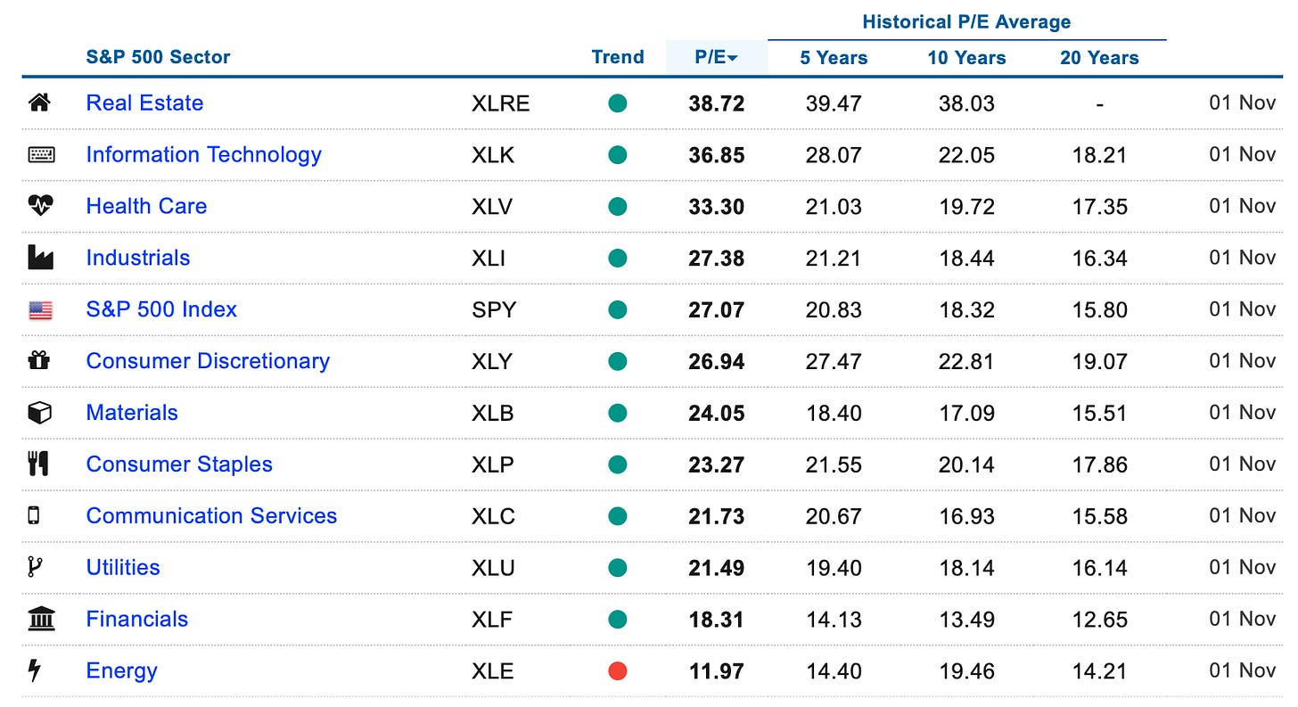This screenshot has width=1298, height=707.
Task: Click the XLE ticker symbol
Action: (x=493, y=671)
